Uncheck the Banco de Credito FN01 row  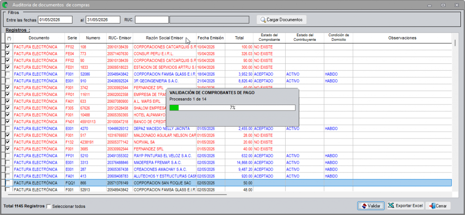[8, 122]
